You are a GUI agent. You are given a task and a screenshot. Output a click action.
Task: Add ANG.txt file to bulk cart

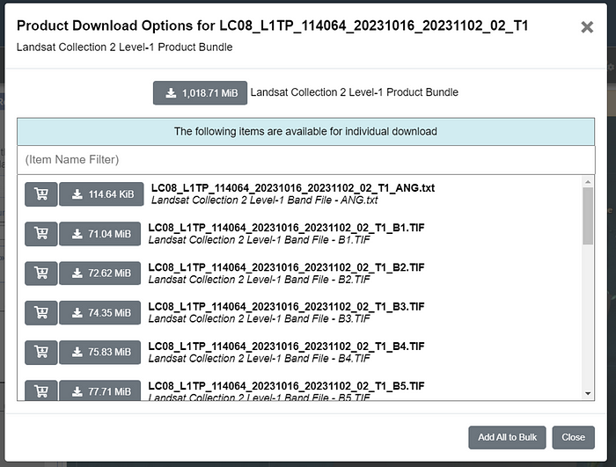pos(41,194)
